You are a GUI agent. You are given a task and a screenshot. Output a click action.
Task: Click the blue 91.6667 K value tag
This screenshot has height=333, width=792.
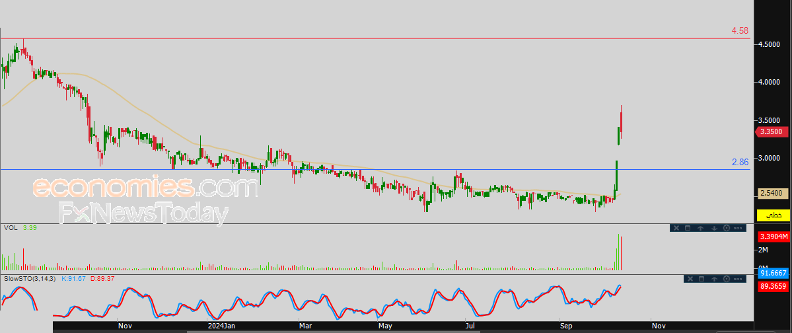pyautogui.click(x=771, y=272)
